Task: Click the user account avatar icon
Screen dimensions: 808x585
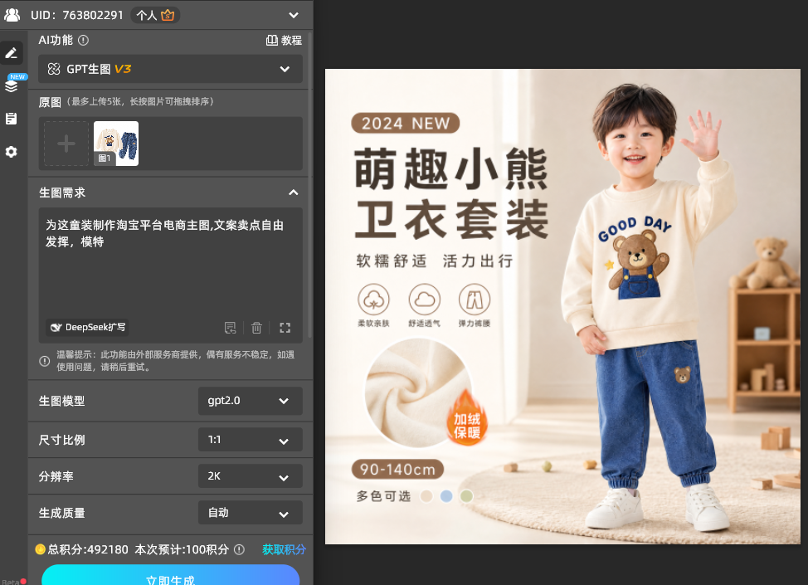Action: tap(12, 15)
